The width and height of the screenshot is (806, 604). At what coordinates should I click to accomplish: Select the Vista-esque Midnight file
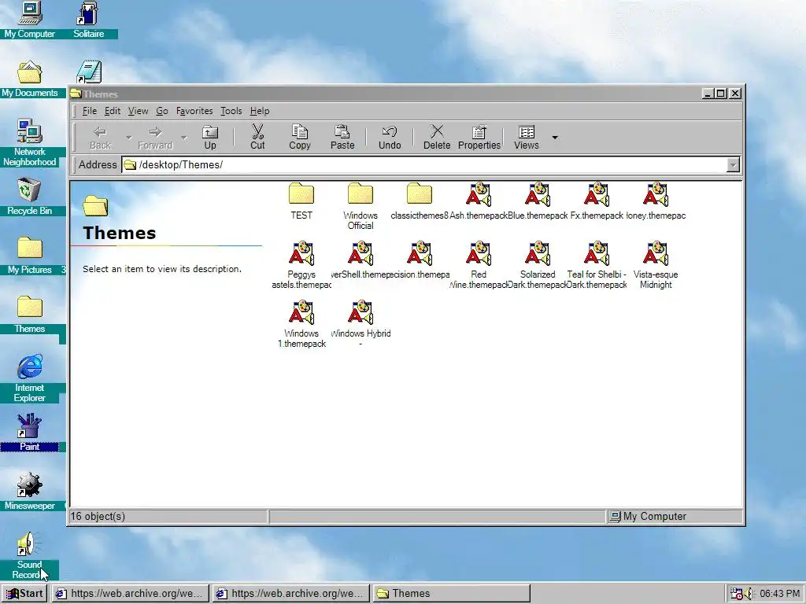pos(656,266)
